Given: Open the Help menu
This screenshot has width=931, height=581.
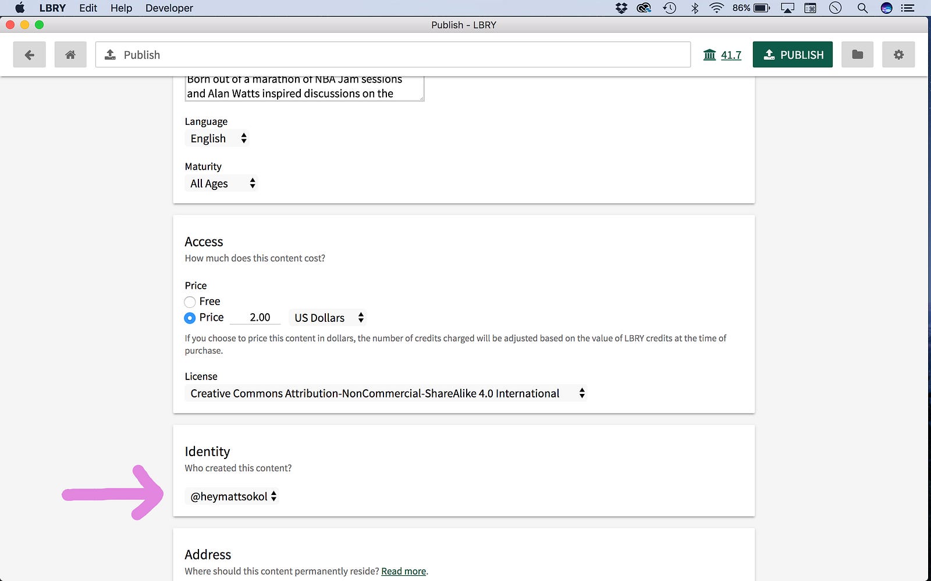Looking at the screenshot, I should pyautogui.click(x=122, y=8).
